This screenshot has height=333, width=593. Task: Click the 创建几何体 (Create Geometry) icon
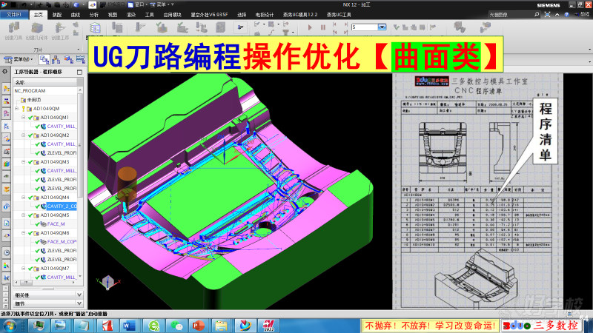[x=35, y=30]
